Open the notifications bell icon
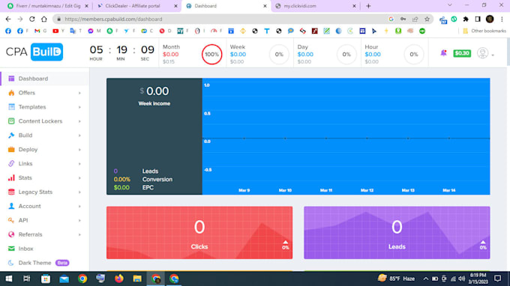Image resolution: width=510 pixels, height=286 pixels. click(443, 53)
